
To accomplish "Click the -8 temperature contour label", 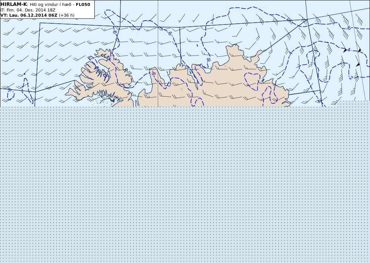I will (10, 90).
